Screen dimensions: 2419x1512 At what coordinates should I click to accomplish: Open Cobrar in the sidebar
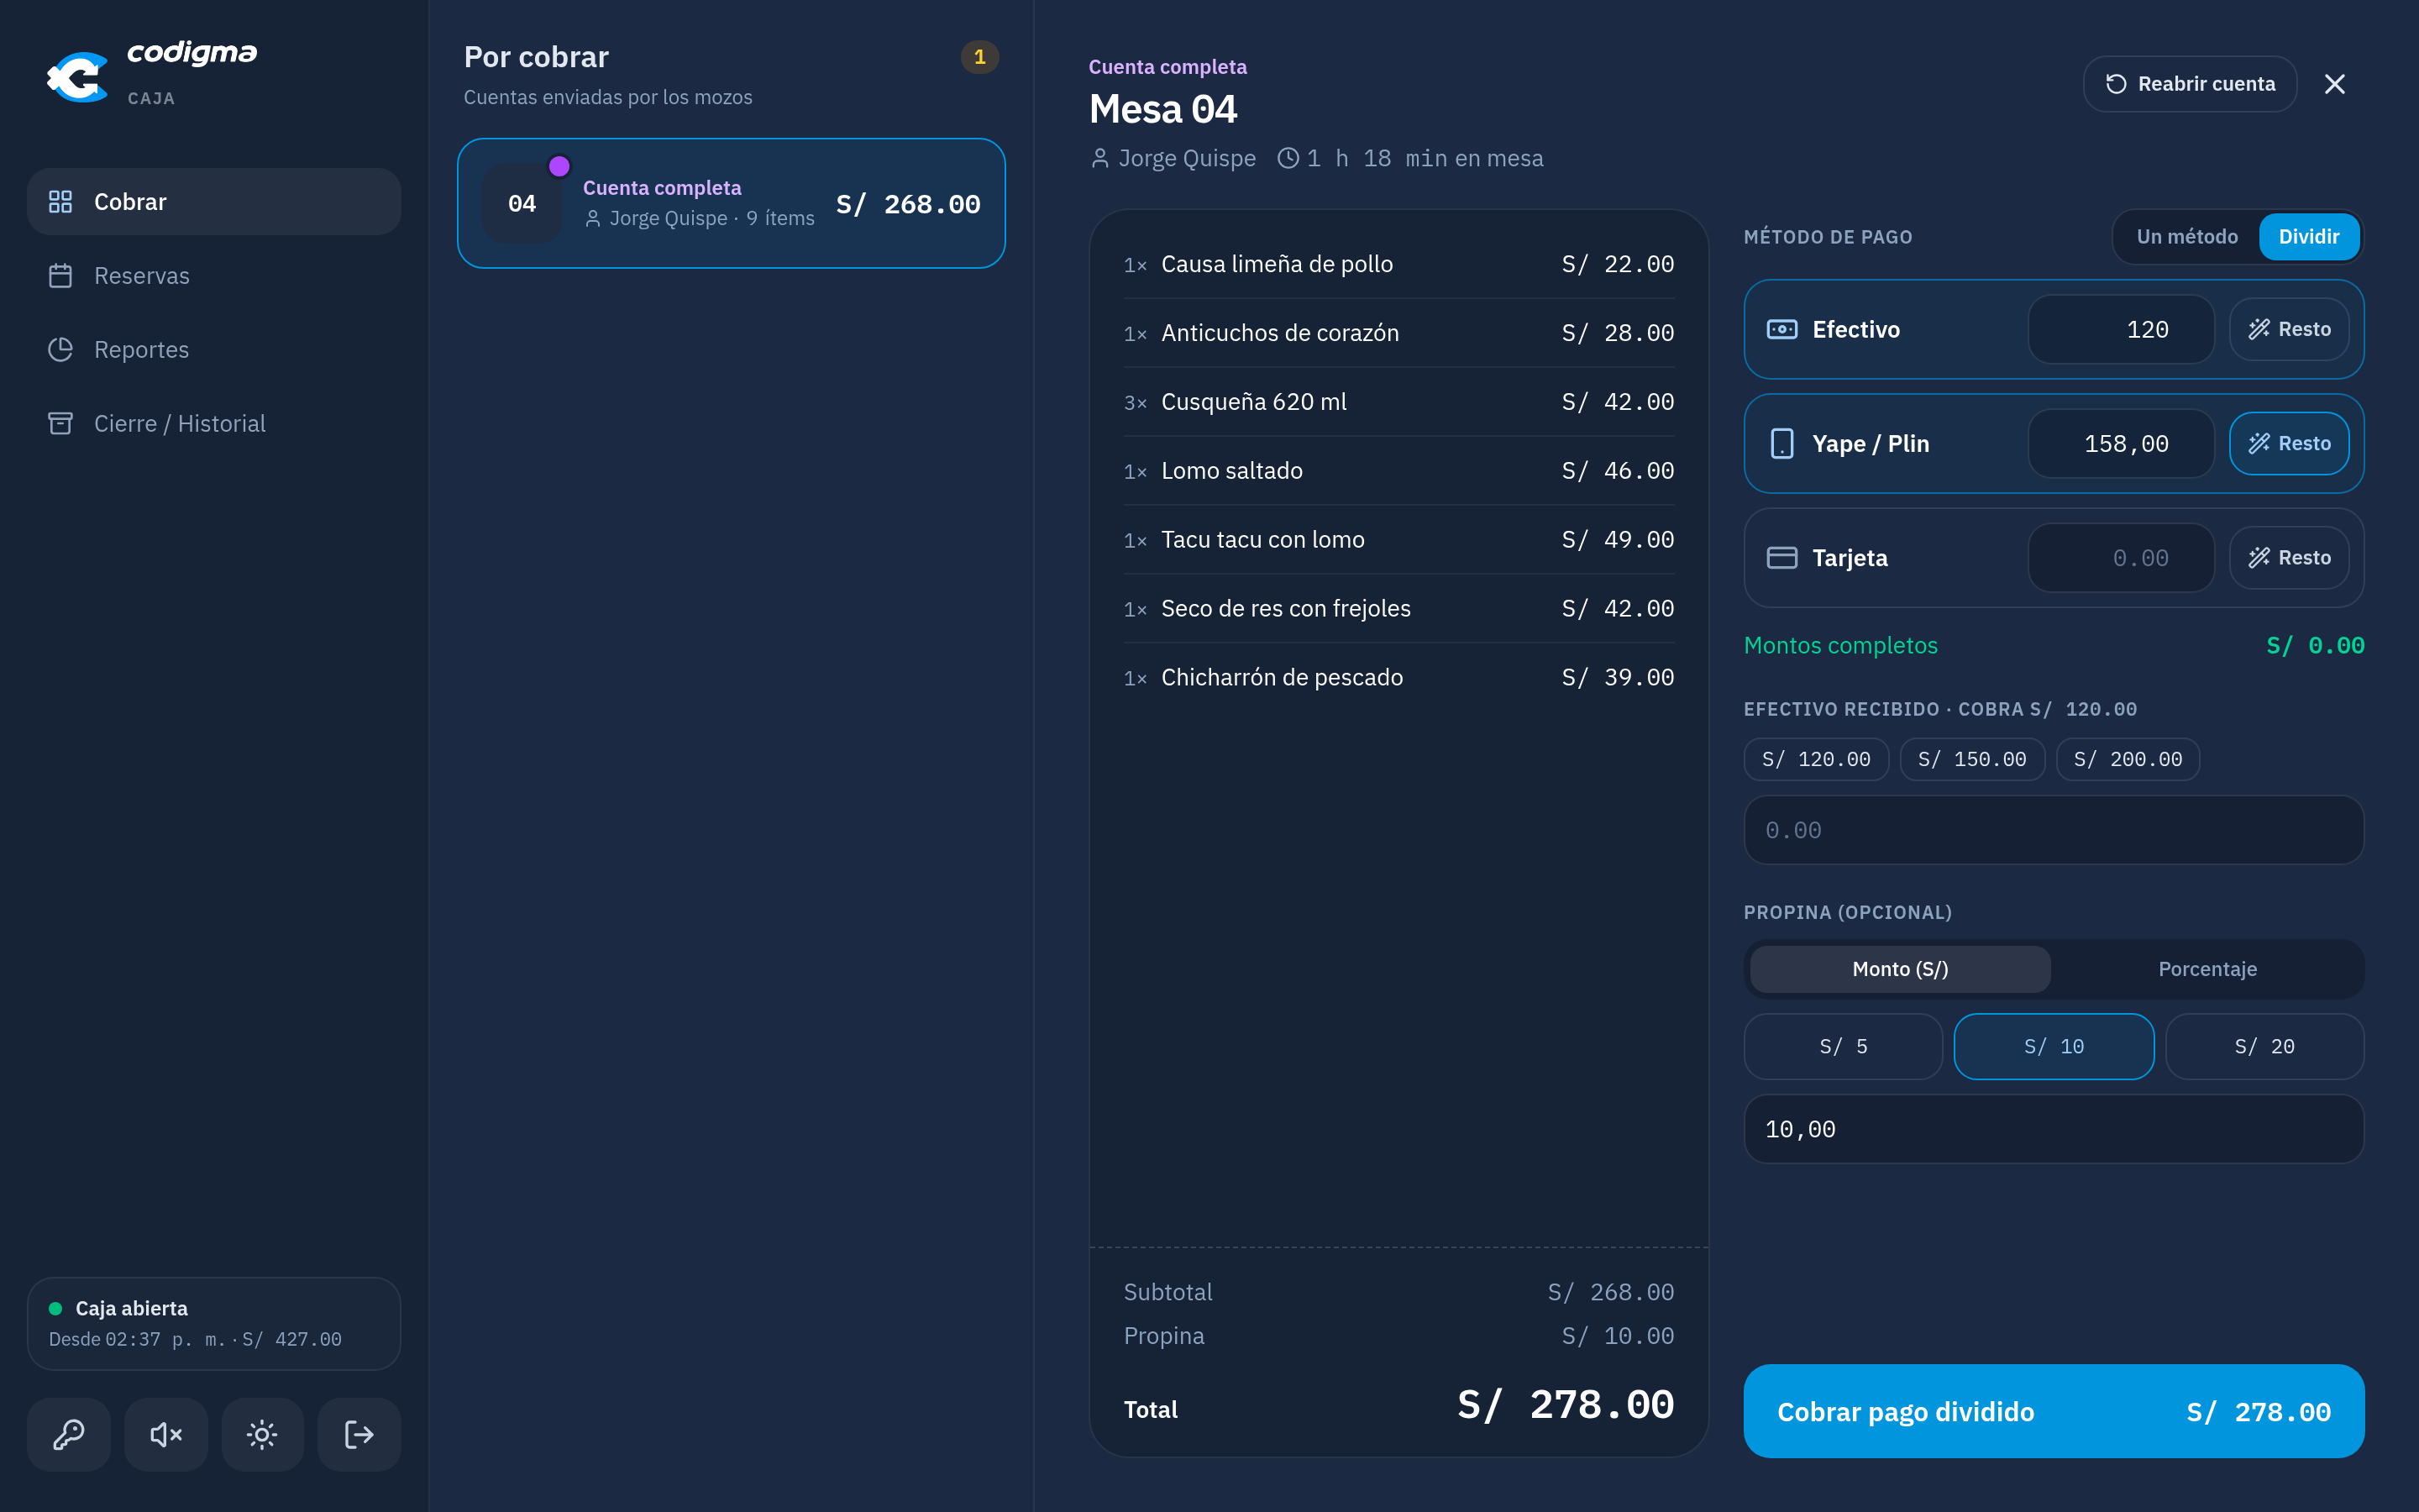[214, 201]
